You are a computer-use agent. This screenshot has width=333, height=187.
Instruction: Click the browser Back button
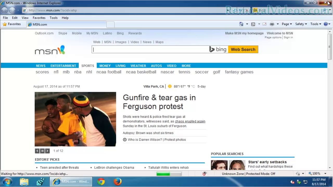(x=4, y=10)
